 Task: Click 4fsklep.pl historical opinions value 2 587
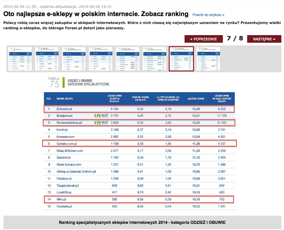222,171
